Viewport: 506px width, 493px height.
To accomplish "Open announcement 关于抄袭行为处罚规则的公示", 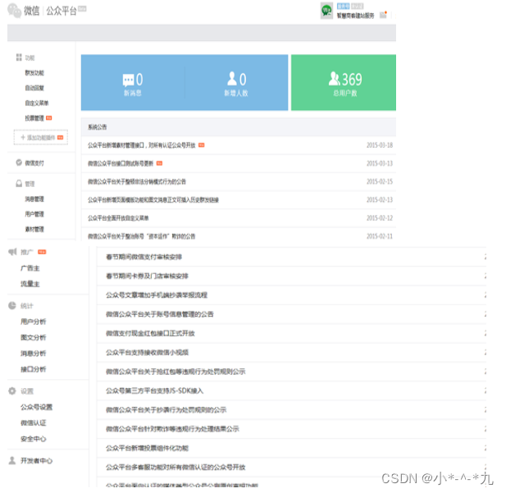I will [x=166, y=409].
